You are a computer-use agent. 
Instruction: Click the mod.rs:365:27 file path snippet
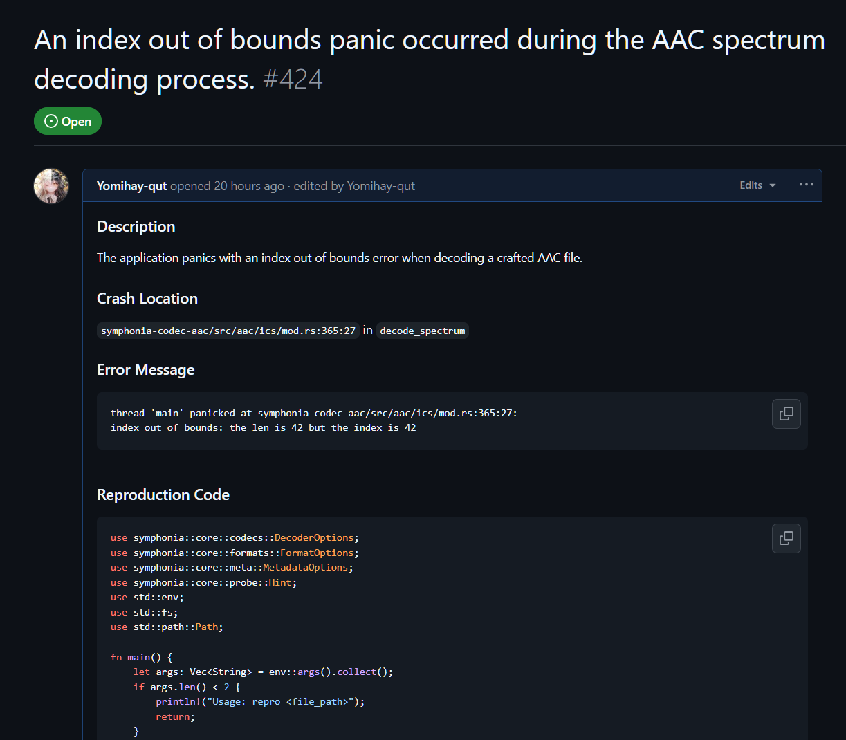pos(228,331)
